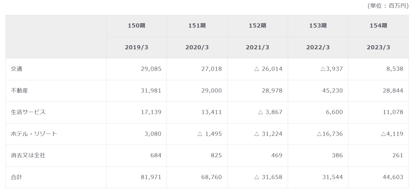Click the 44,603 total cell
This screenshot has height=192, width=413.
coord(393,177)
